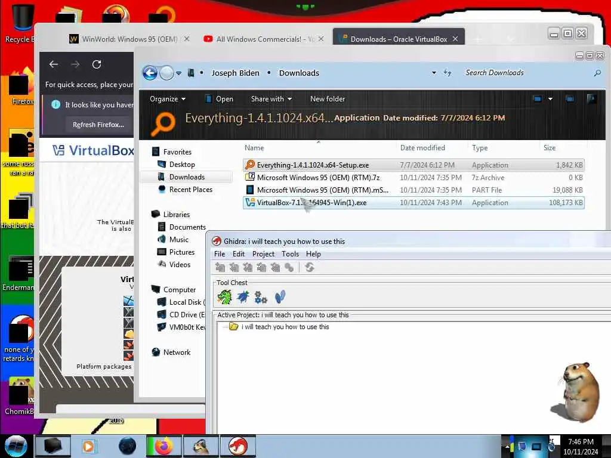Click Ghidra's Update checked-out file toolbar icon
This screenshot has width=611, height=458.
[248, 267]
